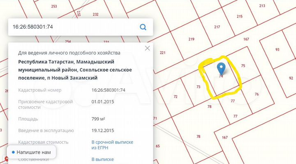Select parcel 253 on the map
The width and height of the screenshot is (296, 164).
(54, 6)
